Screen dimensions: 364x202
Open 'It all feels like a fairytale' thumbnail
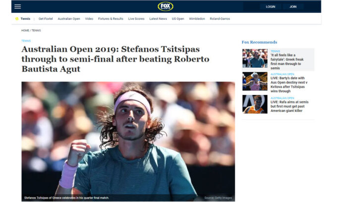click(x=255, y=58)
